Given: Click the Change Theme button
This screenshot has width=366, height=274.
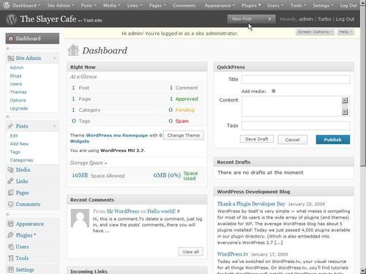Looking at the screenshot, I should (184, 135).
